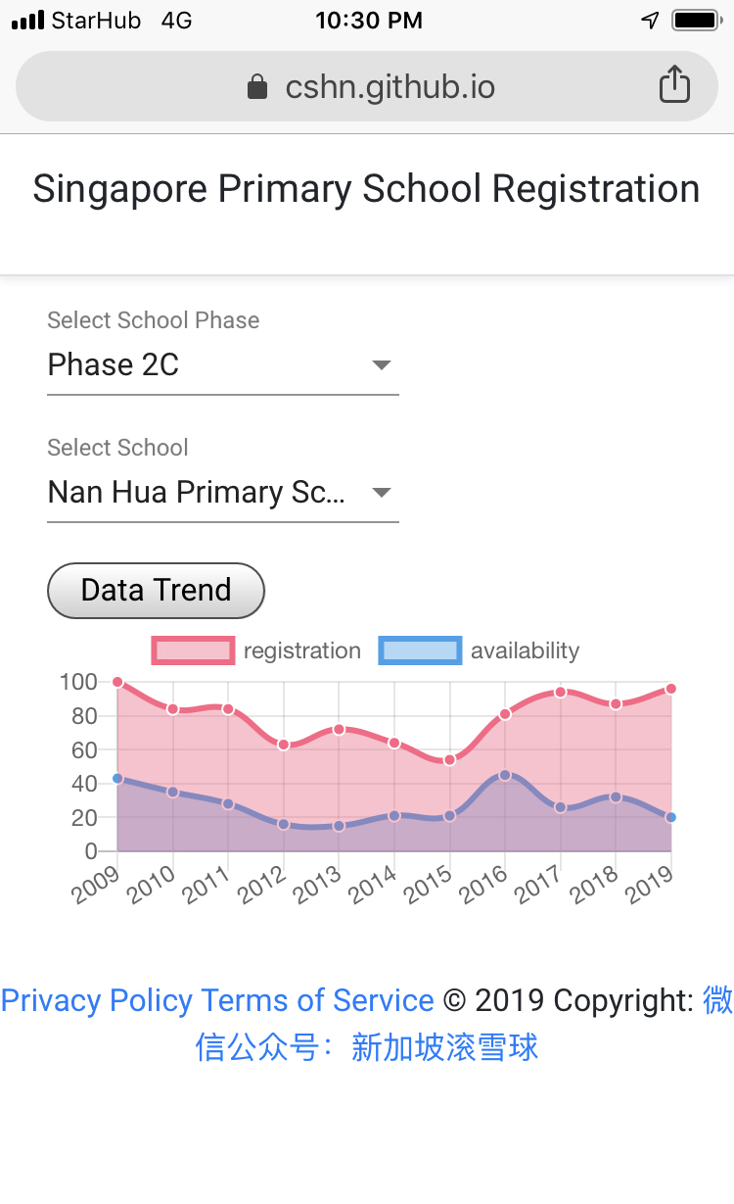Click the pink registration legend swatch
734x1204 pixels.
pos(193,650)
